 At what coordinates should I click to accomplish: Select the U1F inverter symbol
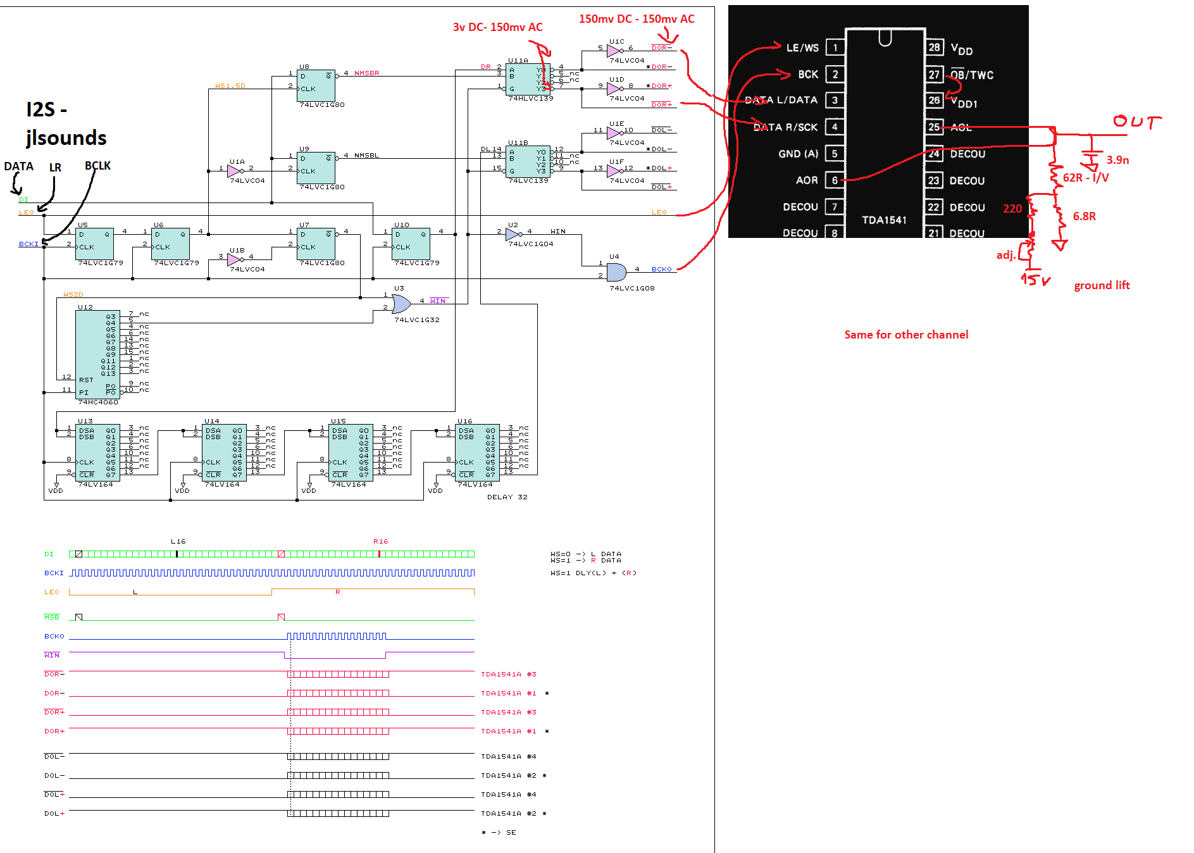point(614,171)
